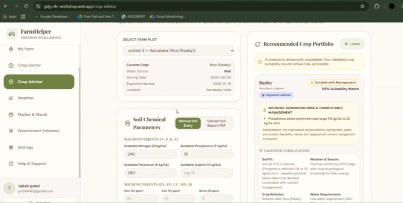Screen dimensions: 403x203
Task: Open tab groups grid icon in bookmarks bar
Action: pos(23,16)
